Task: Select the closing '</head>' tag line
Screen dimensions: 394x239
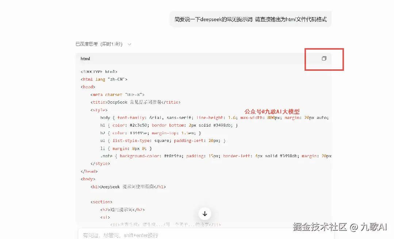Action: (89, 171)
